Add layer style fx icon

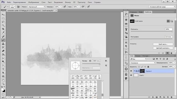153,97
